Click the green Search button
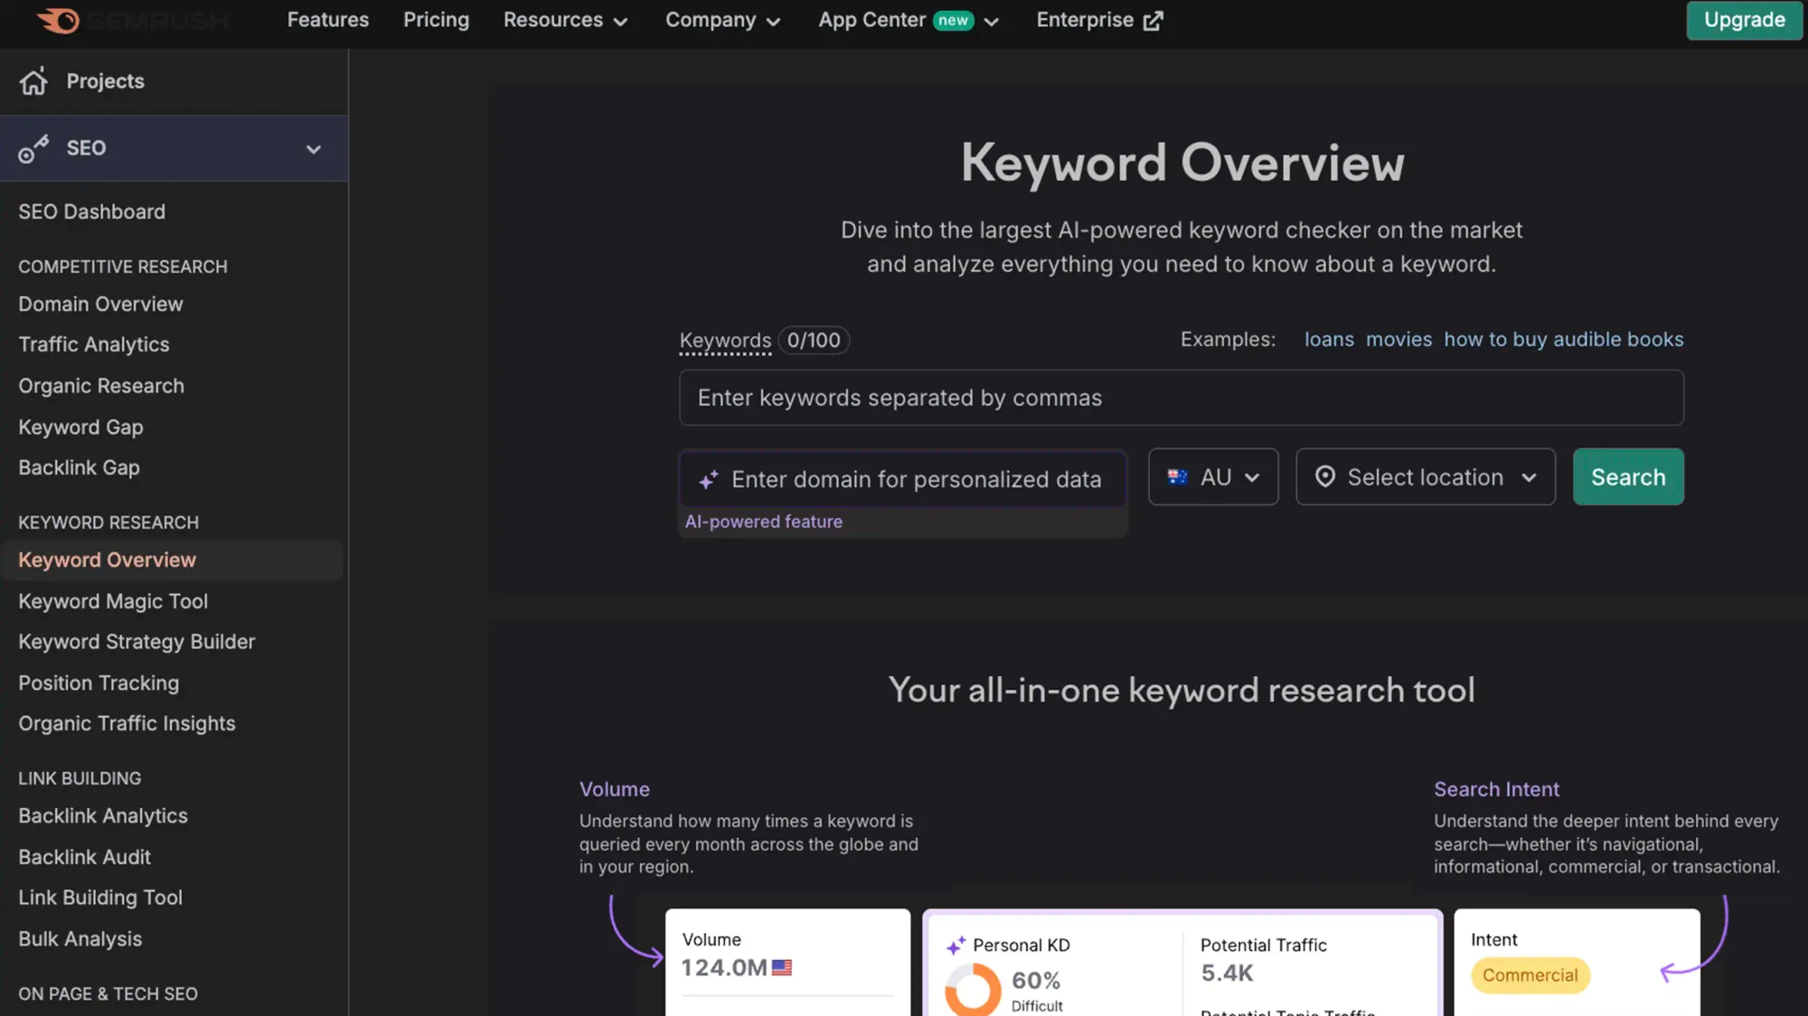This screenshot has height=1016, width=1808. tap(1628, 476)
